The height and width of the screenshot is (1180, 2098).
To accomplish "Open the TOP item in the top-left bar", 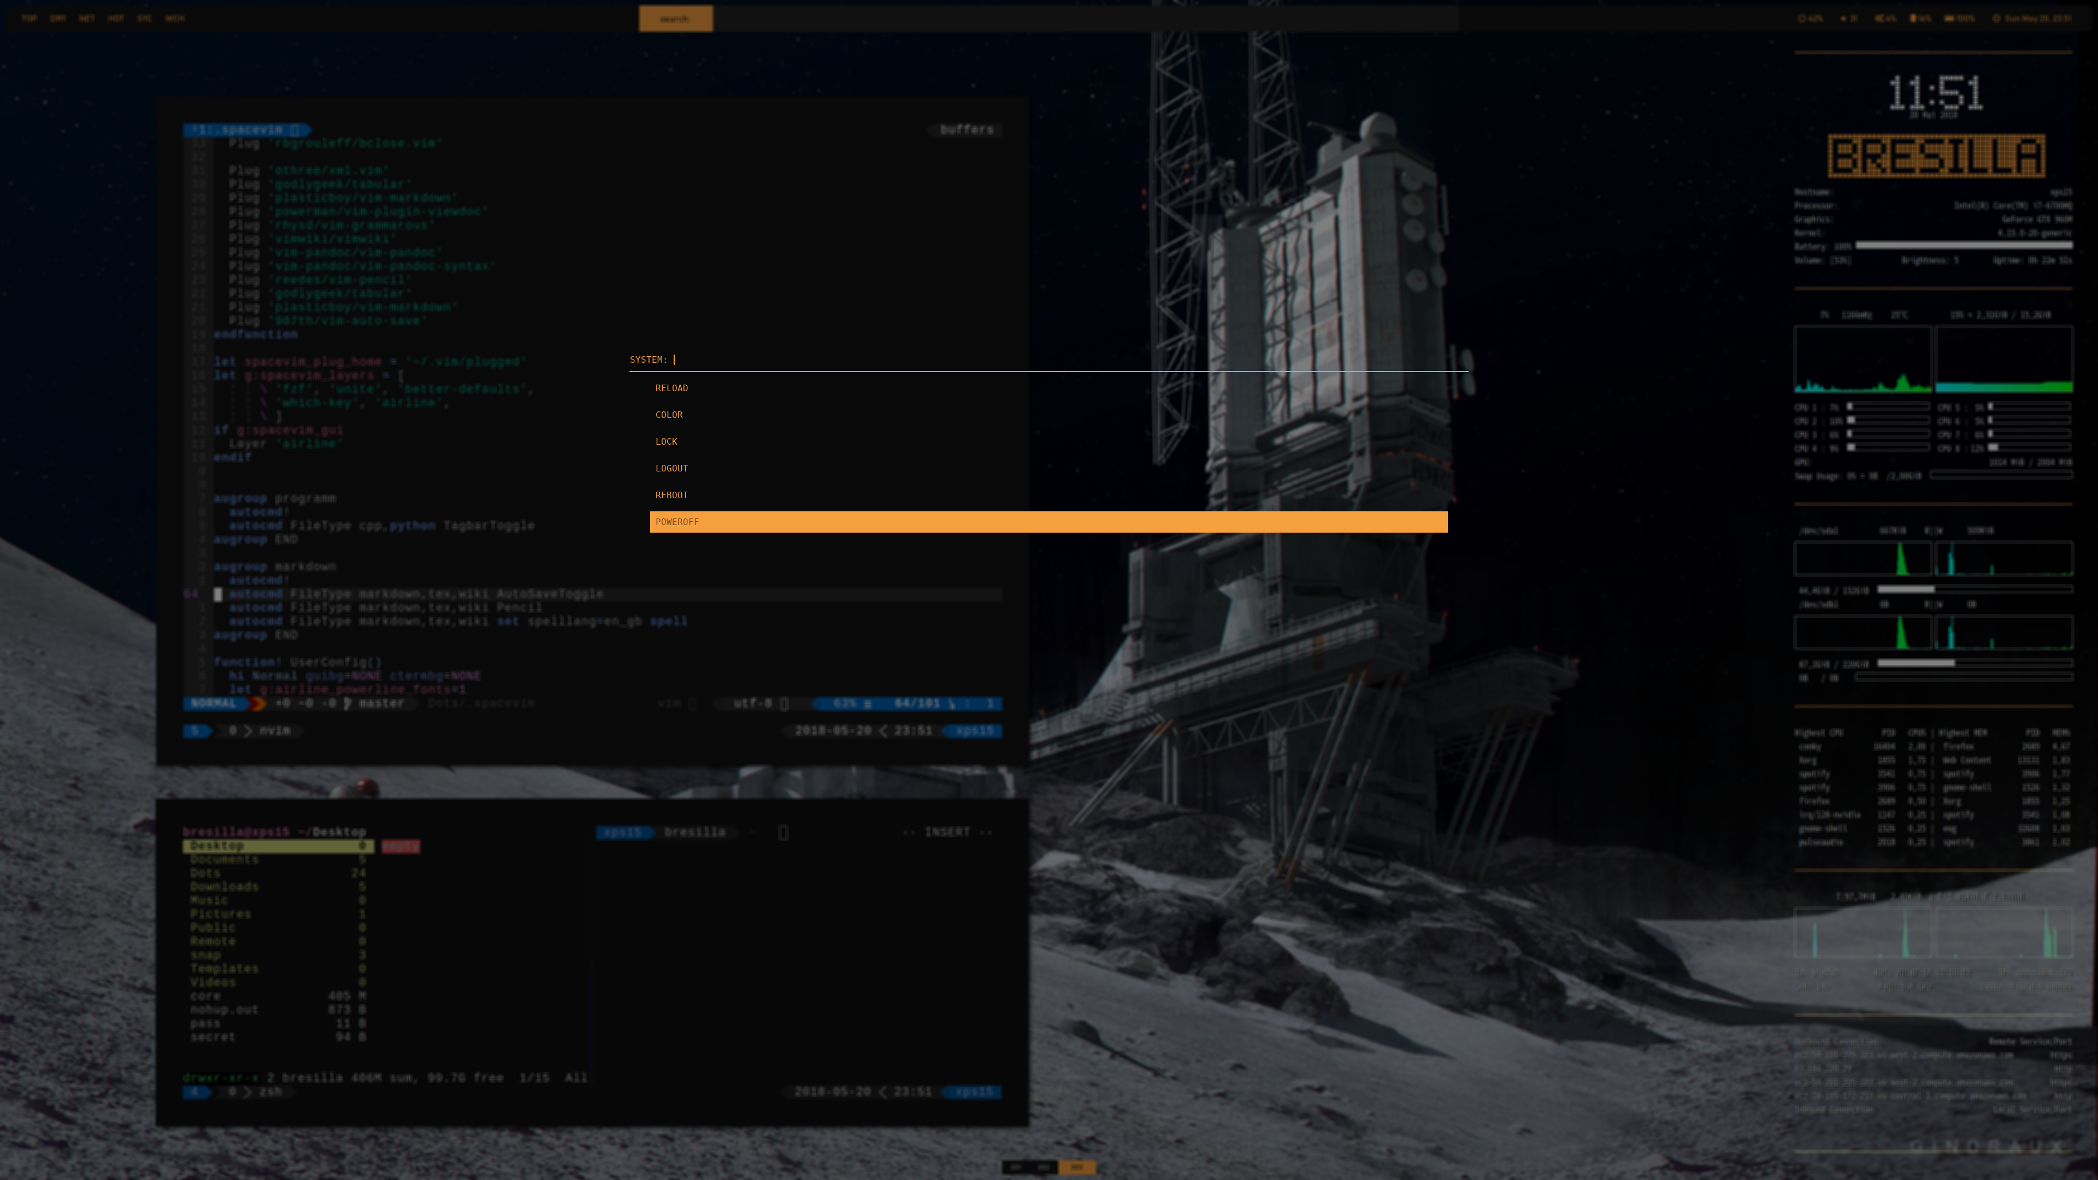I will [30, 18].
